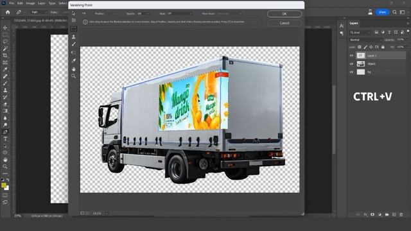Select the Marquee tool in Vanishing Point
The height and width of the screenshot is (231, 411).
(x=74, y=29)
